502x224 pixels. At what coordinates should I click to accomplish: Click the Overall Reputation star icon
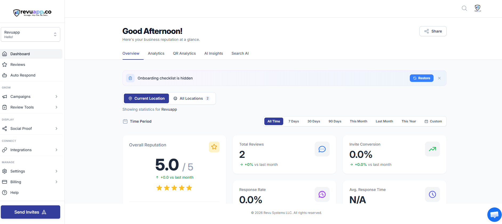pos(214,147)
